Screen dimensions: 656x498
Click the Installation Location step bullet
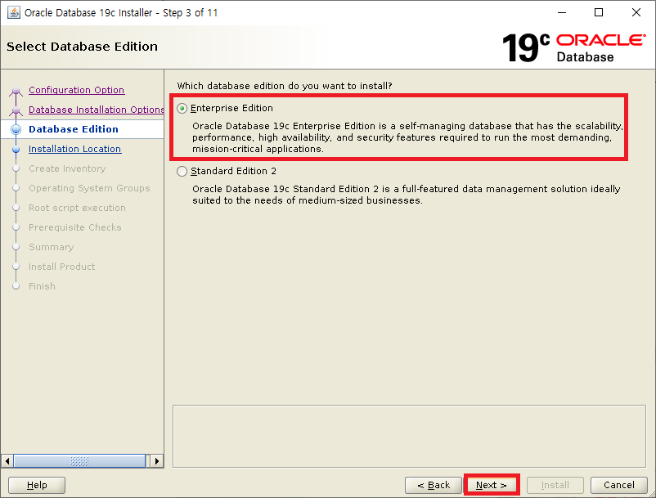pos(16,150)
